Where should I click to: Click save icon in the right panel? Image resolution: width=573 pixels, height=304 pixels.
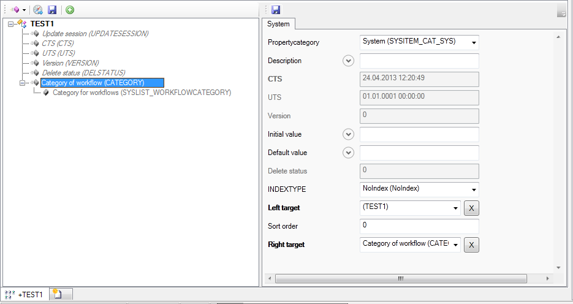276,10
